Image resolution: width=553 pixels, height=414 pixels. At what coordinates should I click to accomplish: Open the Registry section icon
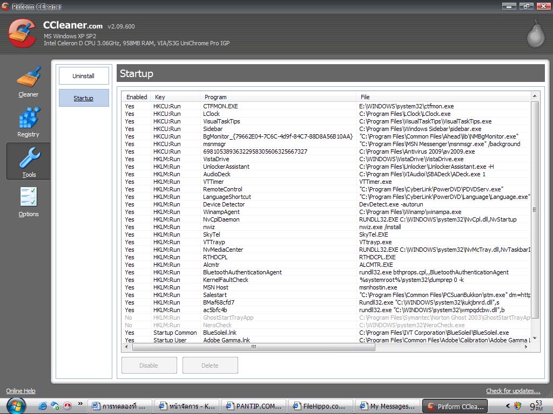click(29, 117)
